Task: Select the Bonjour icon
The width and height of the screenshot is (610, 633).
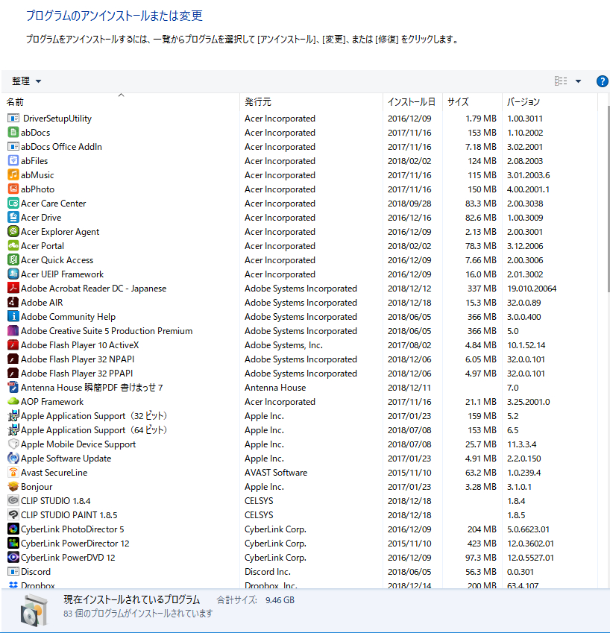Action: 13,486
